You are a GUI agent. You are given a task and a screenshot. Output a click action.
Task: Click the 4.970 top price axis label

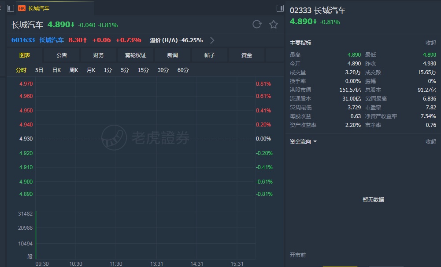pyautogui.click(x=26, y=83)
